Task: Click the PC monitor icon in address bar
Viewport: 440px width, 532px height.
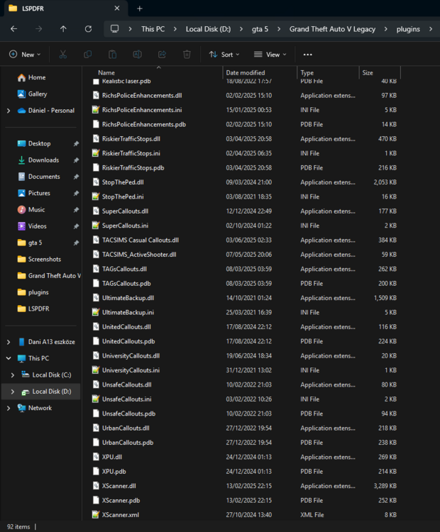Action: click(x=115, y=29)
